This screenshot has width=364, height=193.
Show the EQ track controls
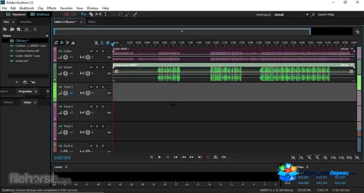73,43
